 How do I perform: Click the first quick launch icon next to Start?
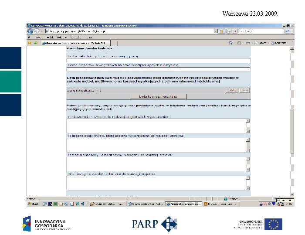45,204
